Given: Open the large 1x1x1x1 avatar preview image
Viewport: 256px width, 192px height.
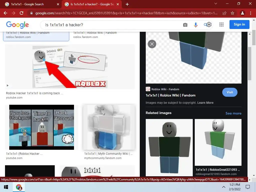Looking at the screenshot, I should (x=193, y=57).
